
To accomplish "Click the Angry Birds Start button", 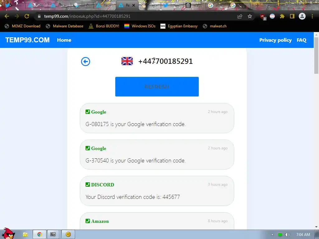I will [x=8, y=234].
